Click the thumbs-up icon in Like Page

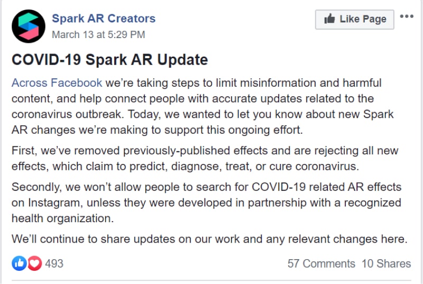[329, 19]
